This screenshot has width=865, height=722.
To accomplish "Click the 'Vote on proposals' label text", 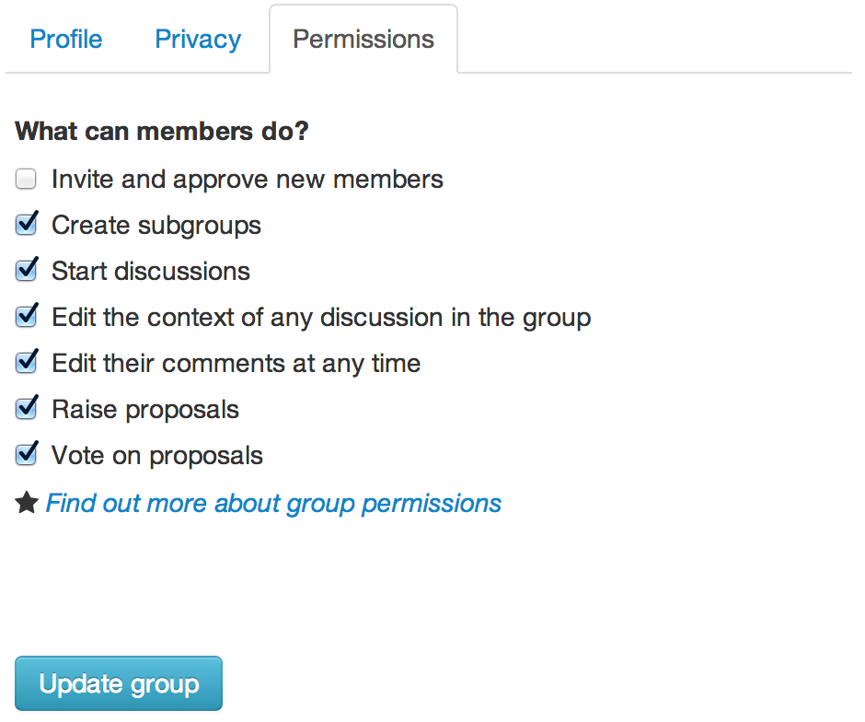I will tap(157, 455).
